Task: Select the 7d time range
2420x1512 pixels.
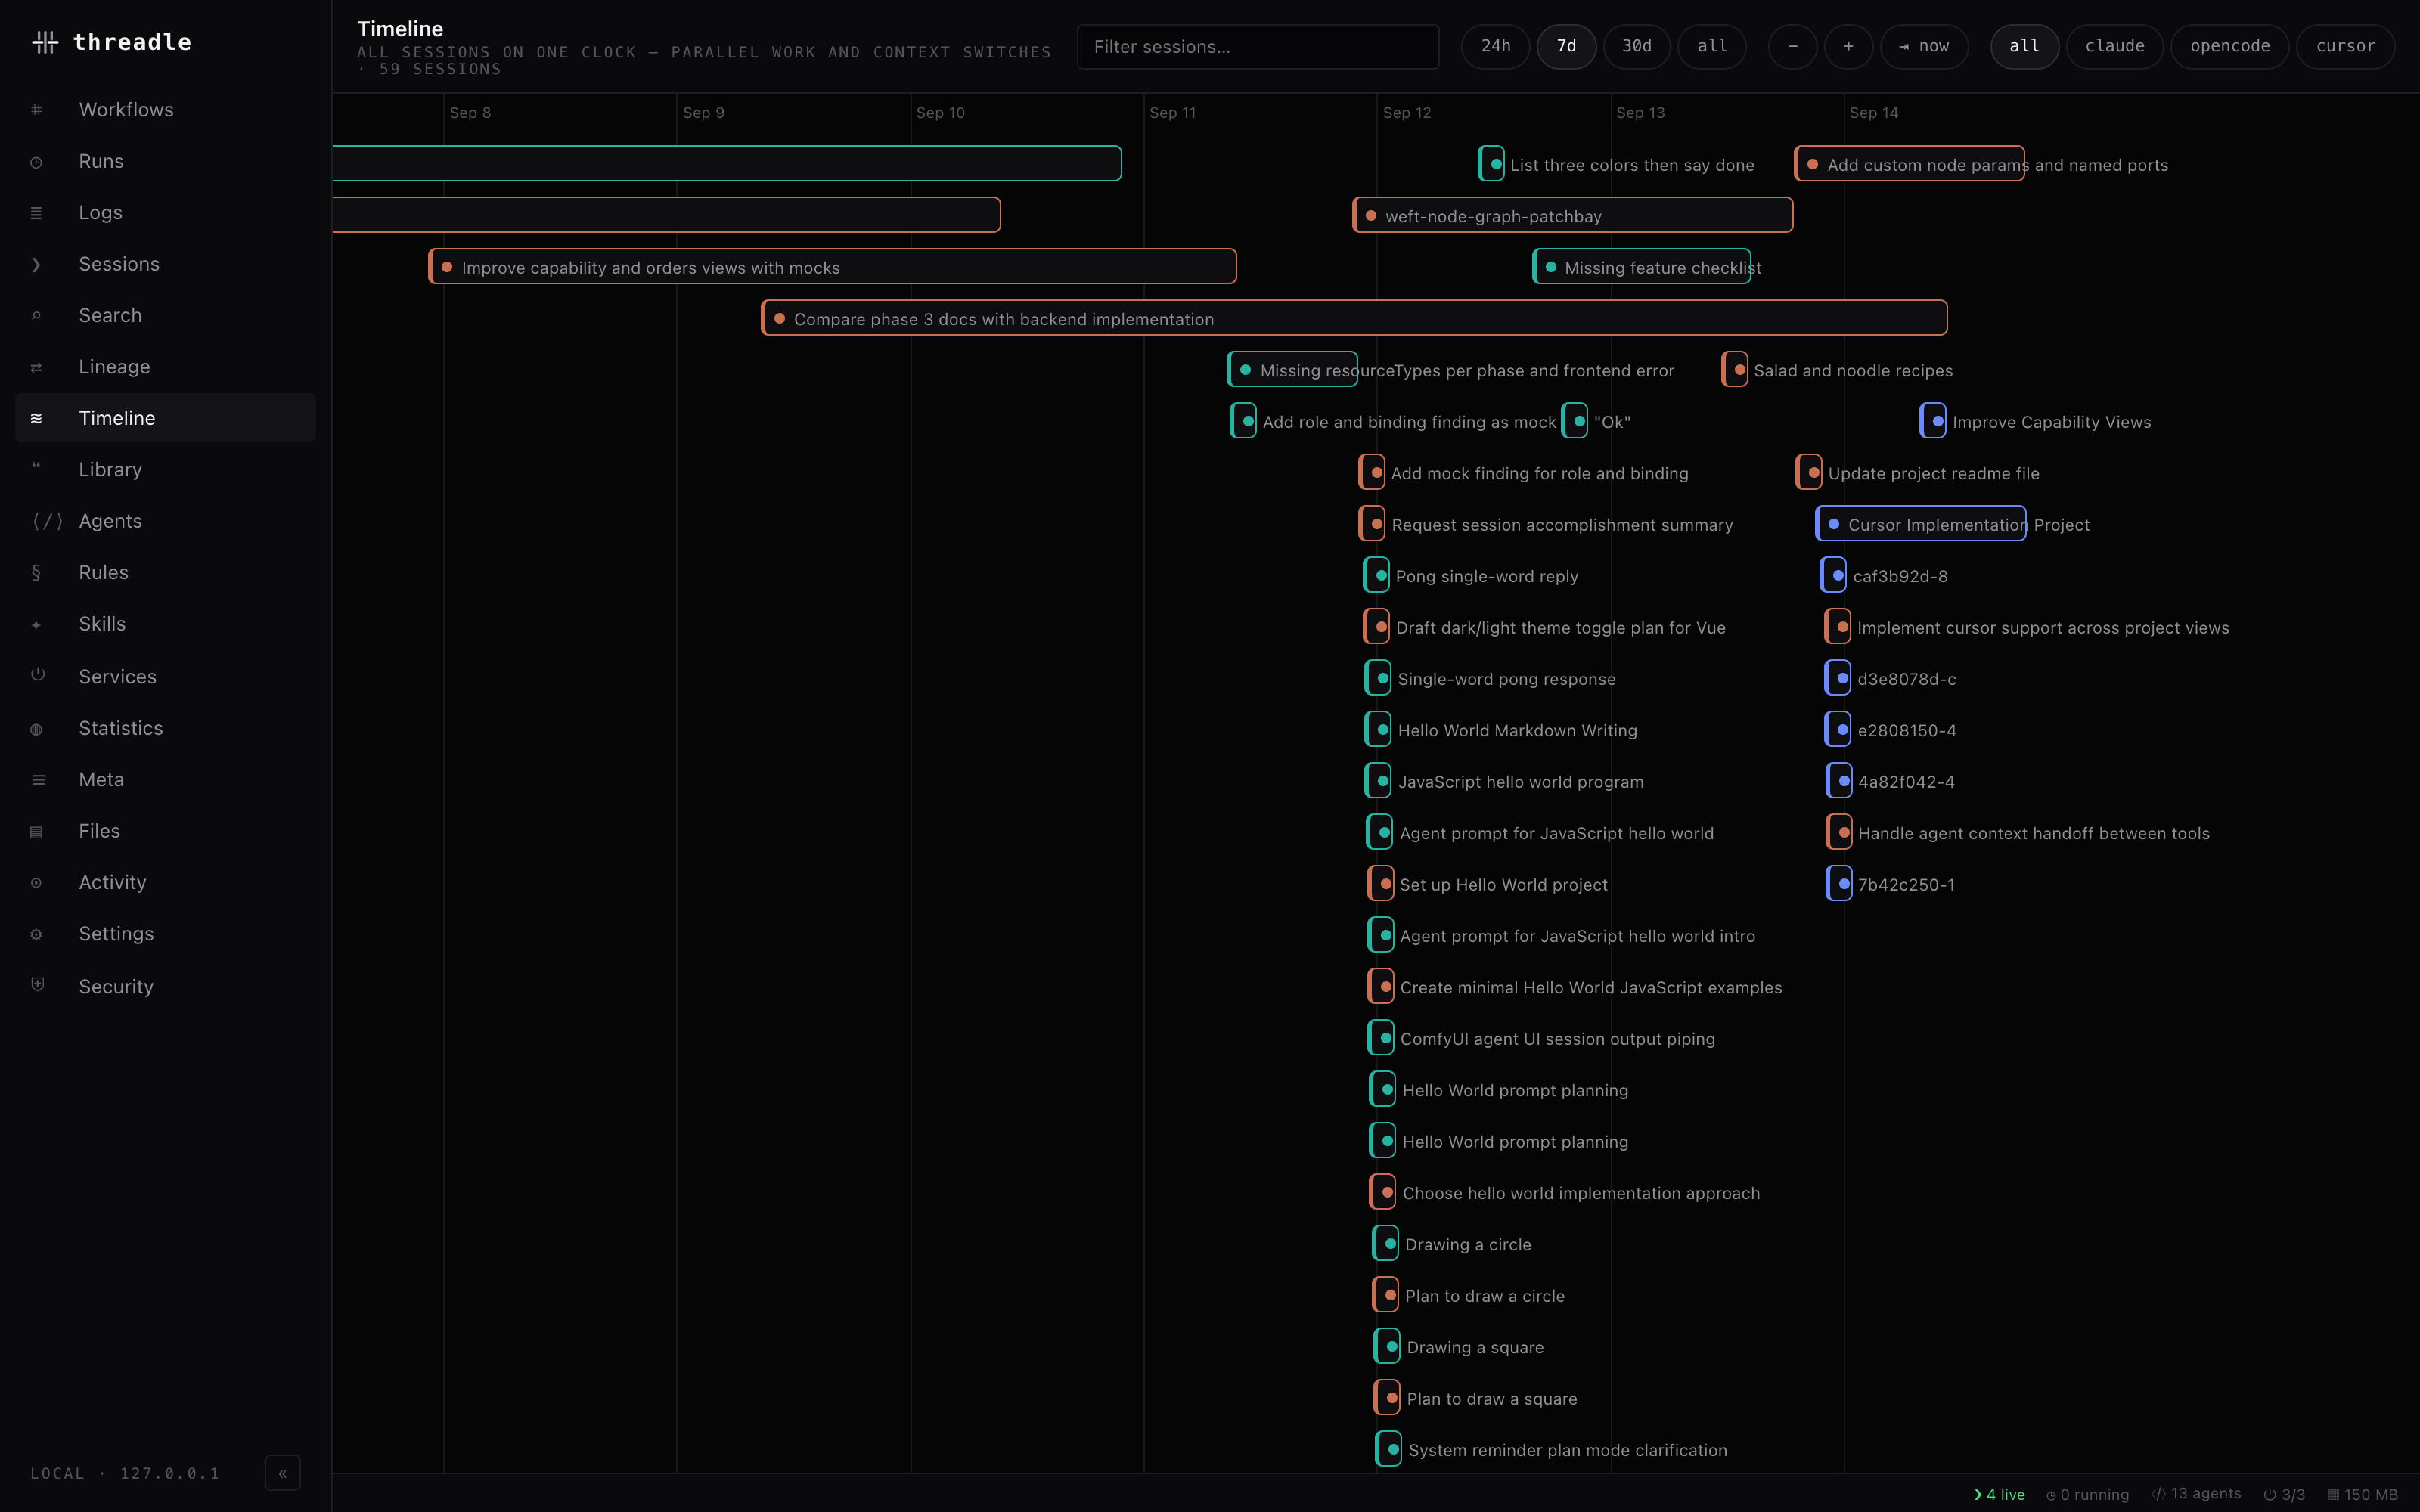Action: [x=1567, y=46]
